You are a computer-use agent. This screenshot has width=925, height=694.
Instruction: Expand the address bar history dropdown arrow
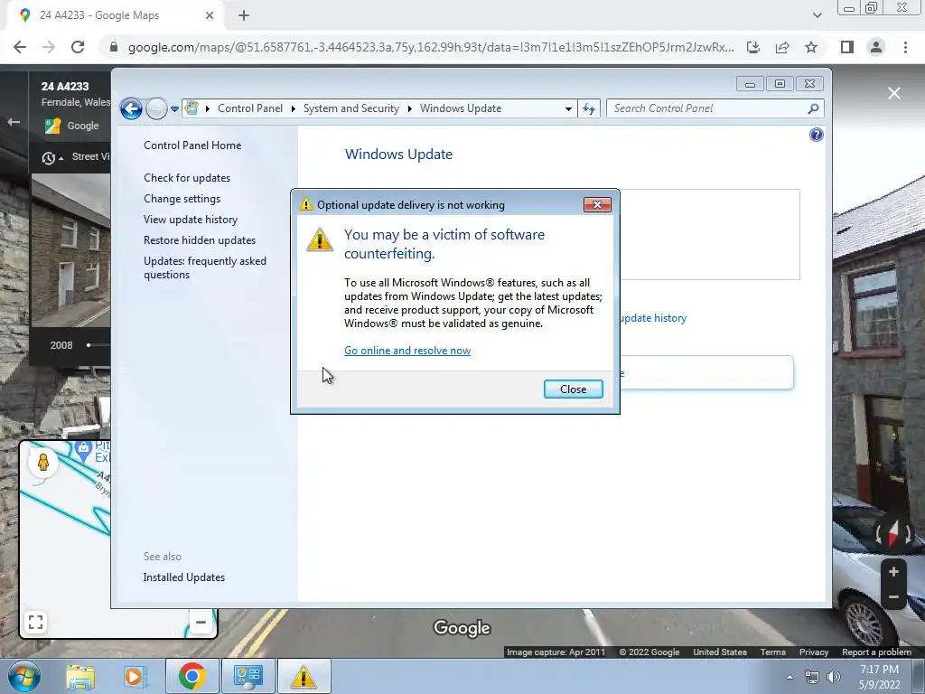[x=568, y=108]
